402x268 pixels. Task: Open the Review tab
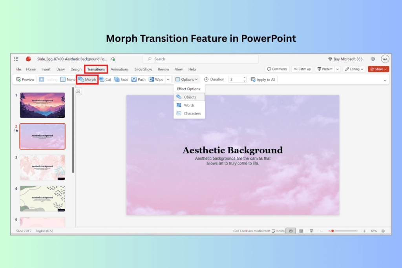[x=163, y=69]
